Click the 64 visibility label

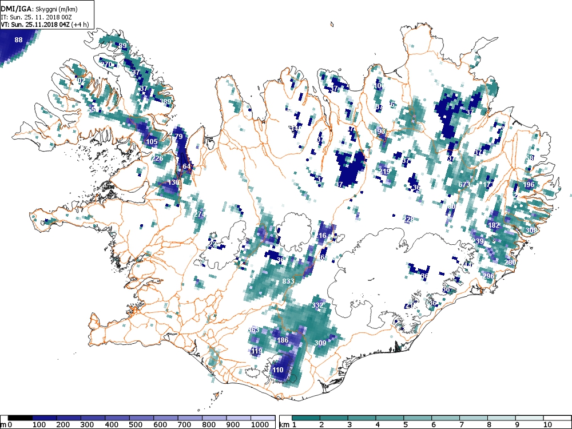point(186,166)
